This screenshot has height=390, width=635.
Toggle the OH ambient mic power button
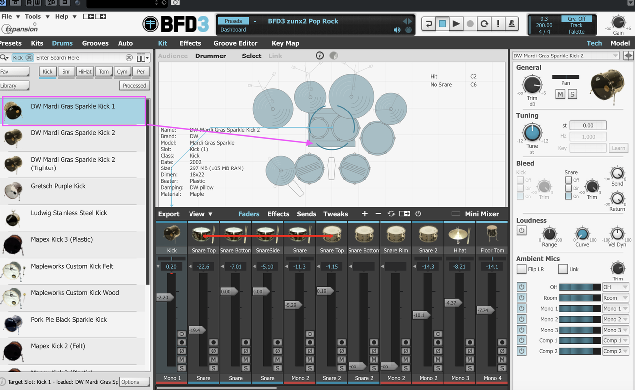click(x=521, y=287)
